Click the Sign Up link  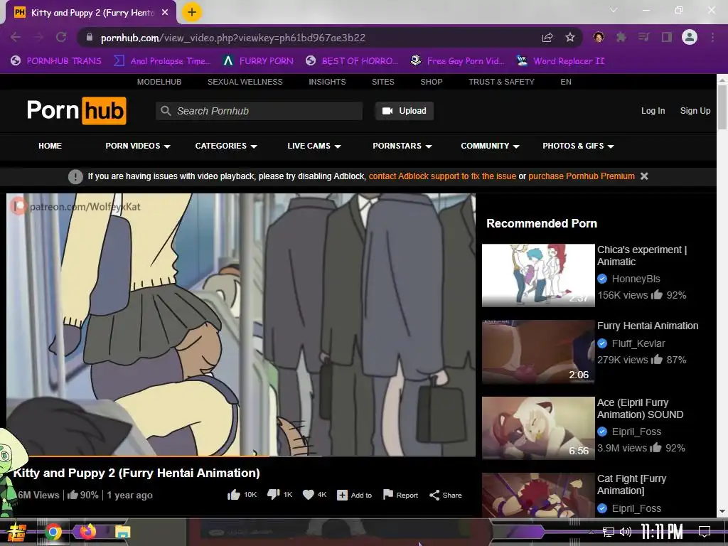tap(695, 111)
